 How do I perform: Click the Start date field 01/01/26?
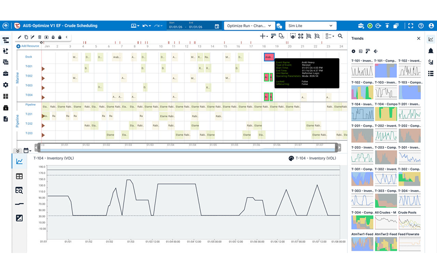click(176, 27)
